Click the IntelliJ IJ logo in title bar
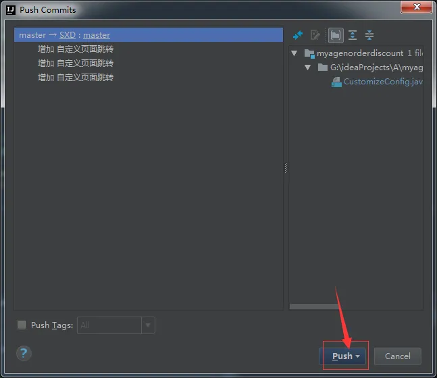The image size is (437, 378). pos(11,10)
